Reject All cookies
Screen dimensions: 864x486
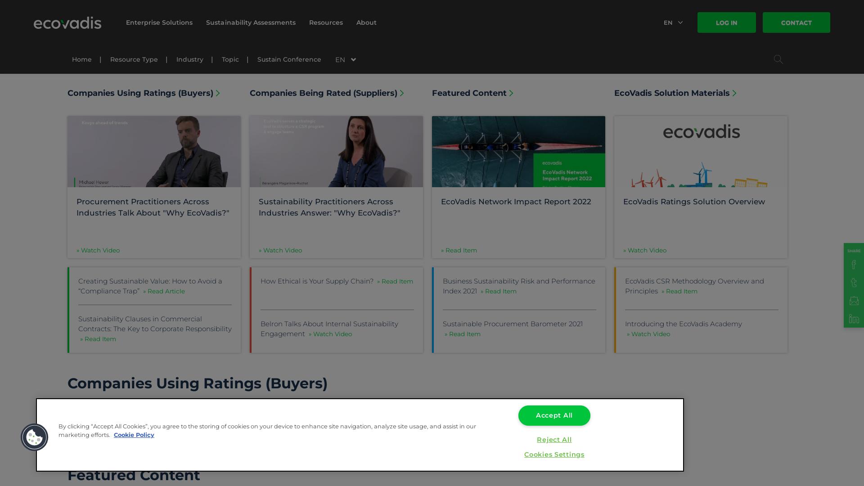[x=554, y=440]
